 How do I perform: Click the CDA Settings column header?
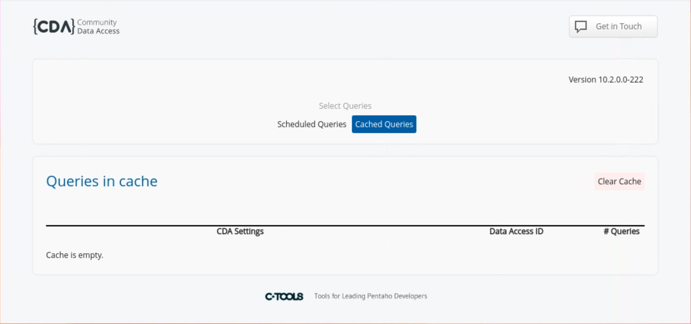[240, 231]
